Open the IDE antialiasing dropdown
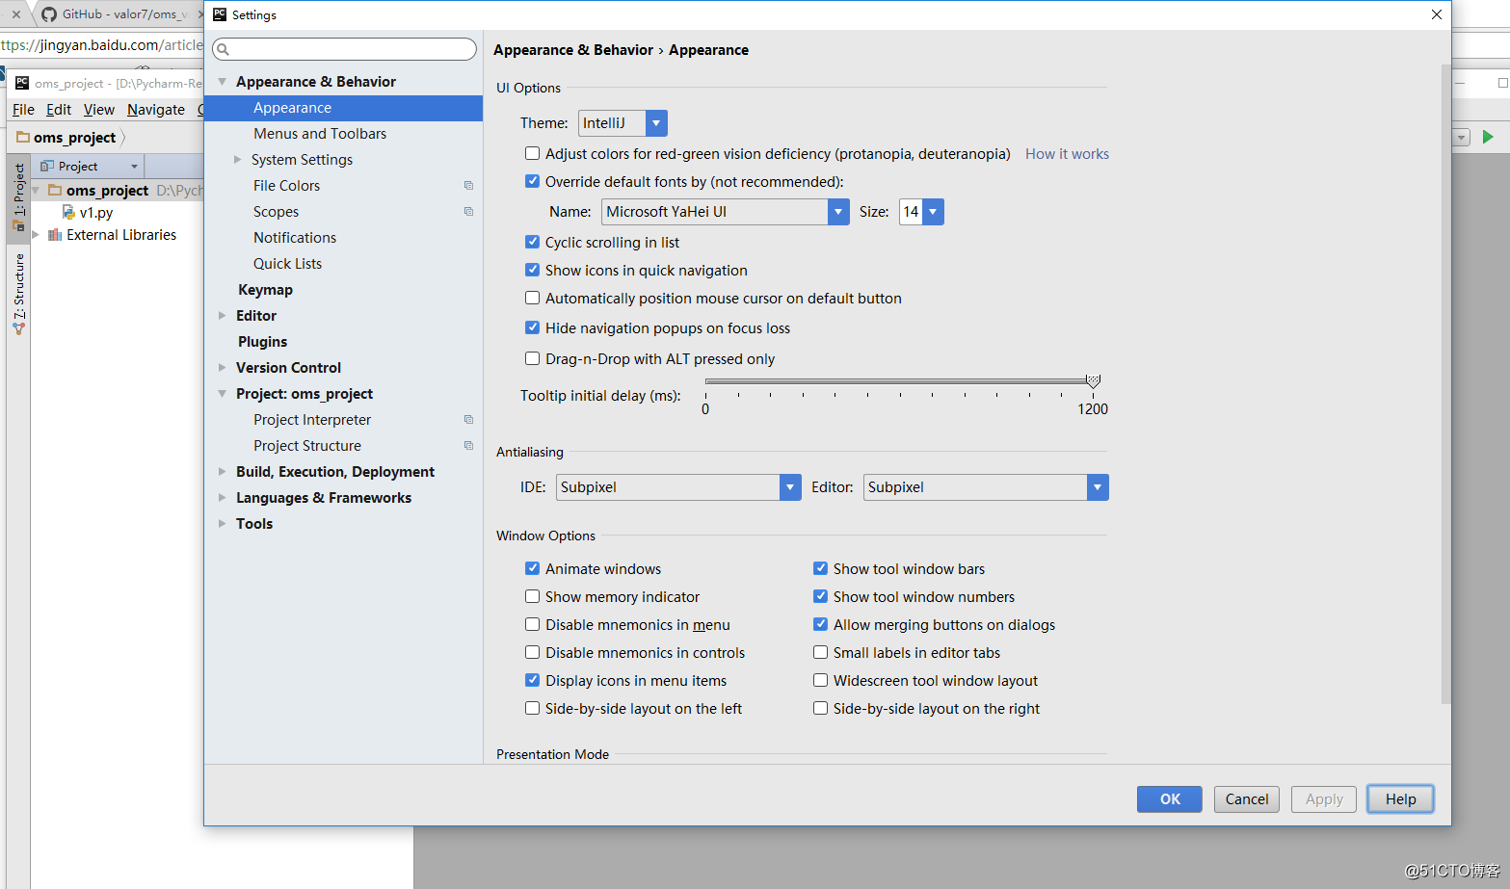This screenshot has width=1510, height=889. tap(790, 487)
